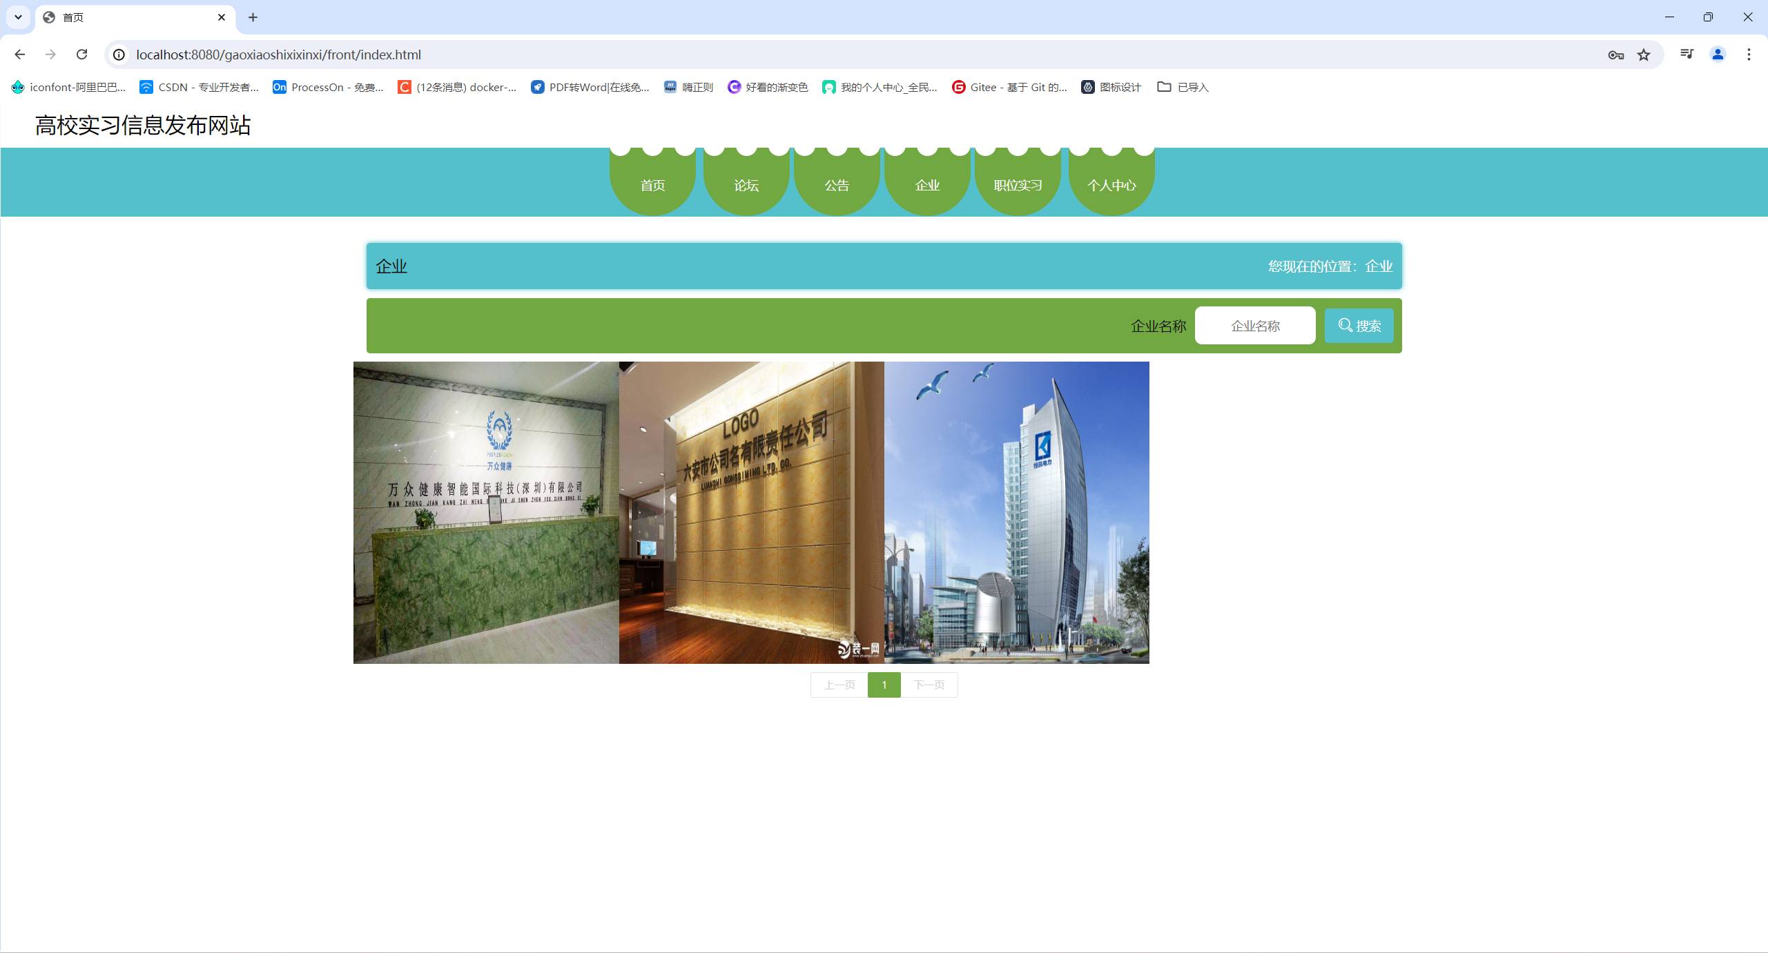Click the media control icon in toolbar

click(x=1687, y=55)
